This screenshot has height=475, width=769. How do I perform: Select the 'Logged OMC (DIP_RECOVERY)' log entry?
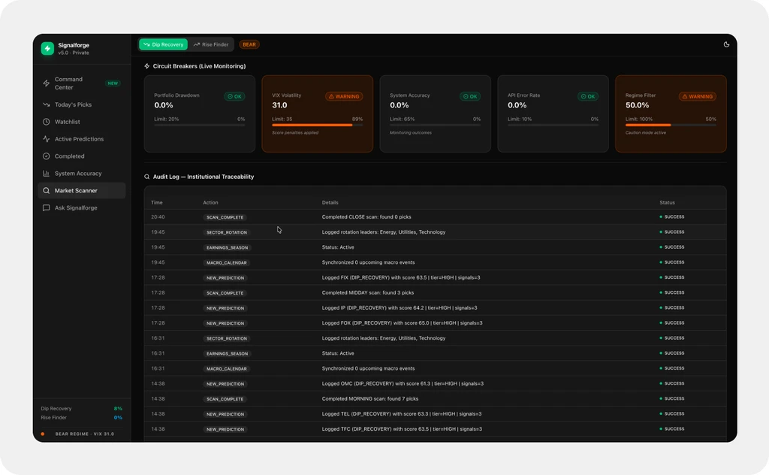coord(403,383)
